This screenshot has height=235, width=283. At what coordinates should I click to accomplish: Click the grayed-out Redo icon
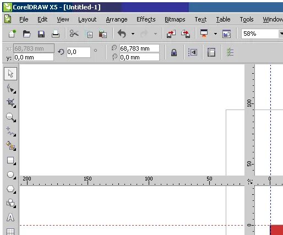point(144,34)
